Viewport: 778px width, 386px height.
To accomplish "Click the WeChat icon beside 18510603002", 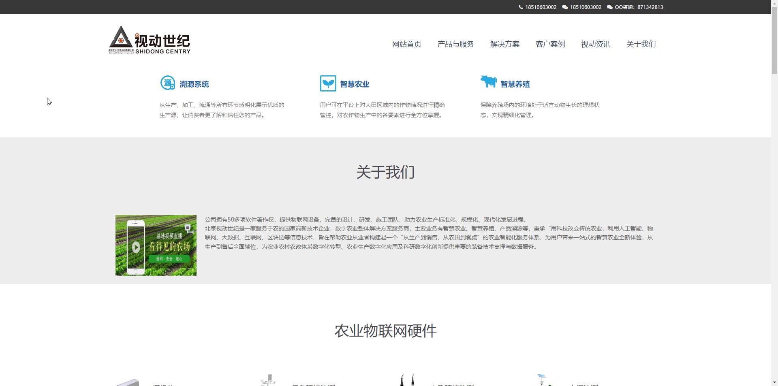I will [x=565, y=7].
